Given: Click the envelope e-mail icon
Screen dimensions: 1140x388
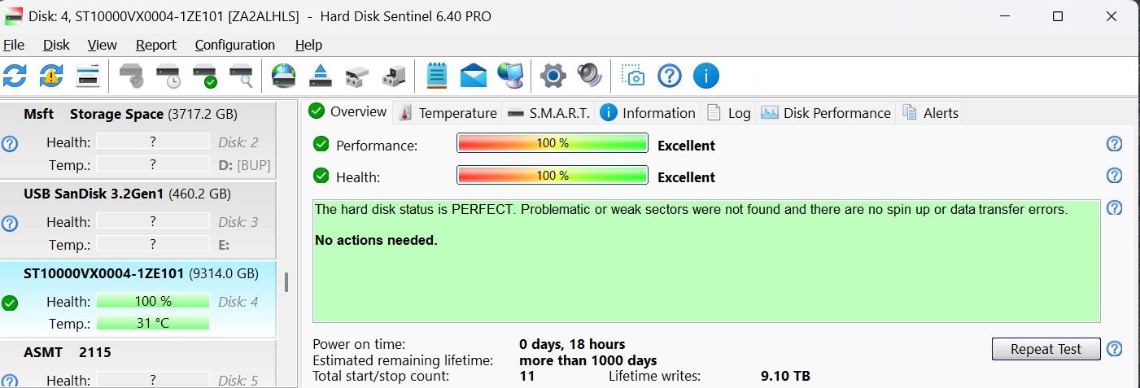Looking at the screenshot, I should tap(473, 76).
